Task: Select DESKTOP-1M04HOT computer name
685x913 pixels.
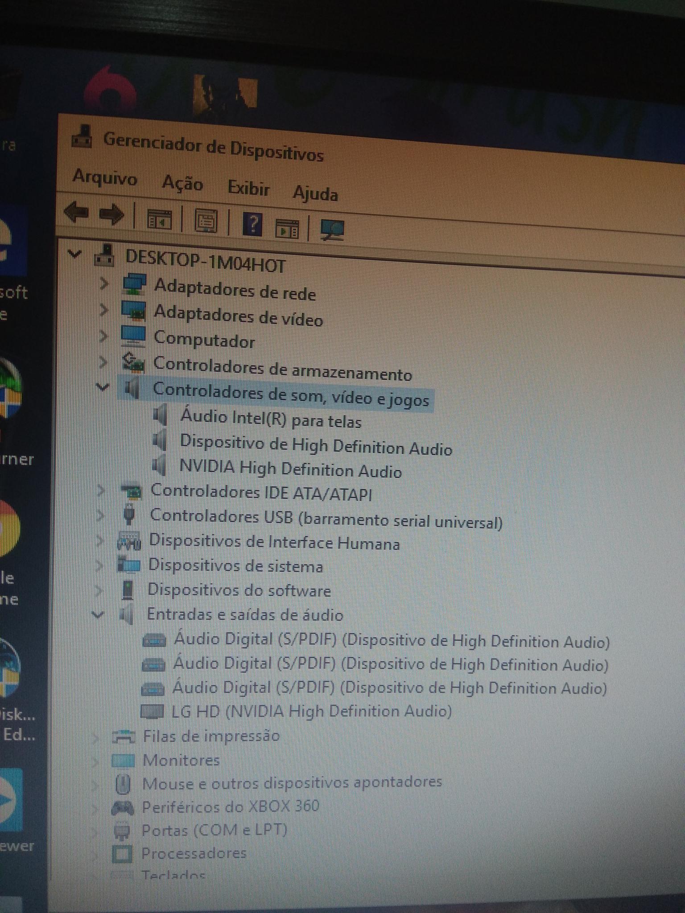Action: [205, 260]
